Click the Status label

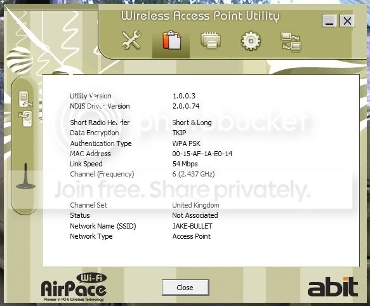(80, 215)
